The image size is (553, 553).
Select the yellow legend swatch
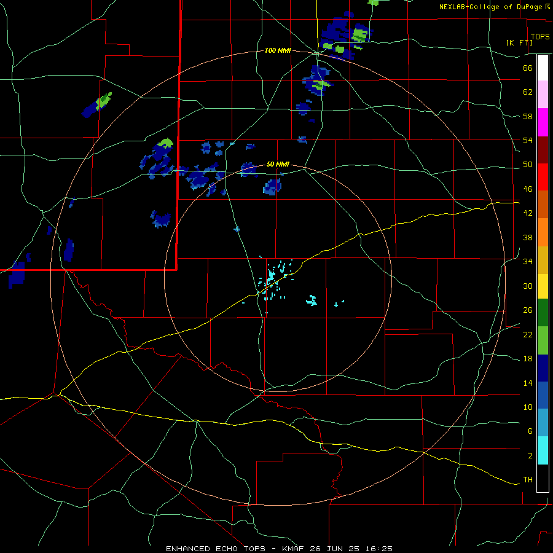543,286
